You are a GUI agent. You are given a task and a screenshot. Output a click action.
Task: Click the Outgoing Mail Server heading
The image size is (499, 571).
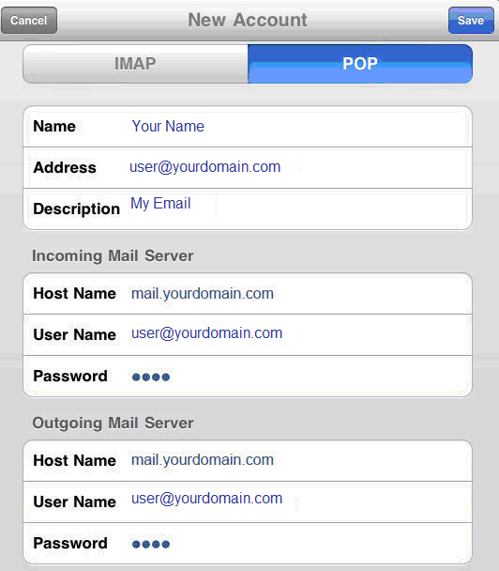[x=113, y=424]
